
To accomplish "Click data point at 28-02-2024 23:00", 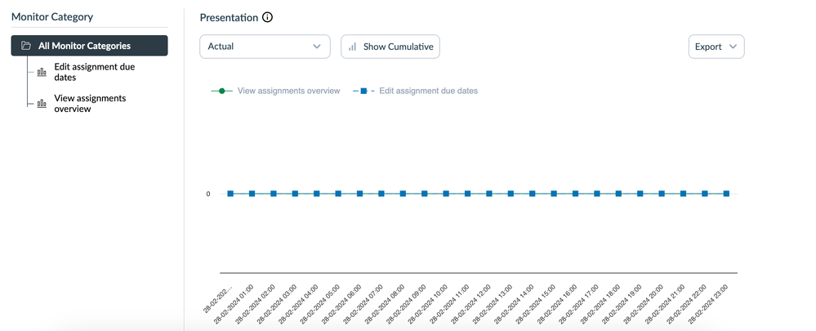I will pyautogui.click(x=726, y=194).
